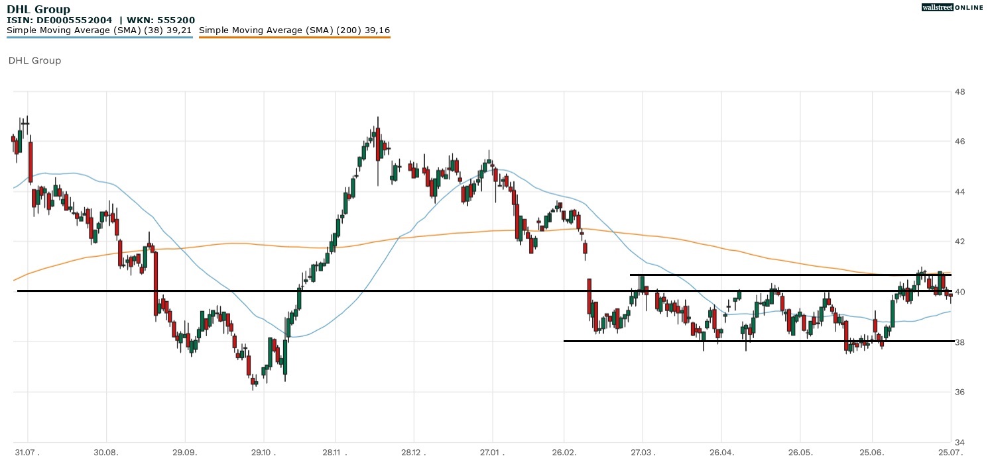Select the 29.10. date axis label

coord(264,451)
